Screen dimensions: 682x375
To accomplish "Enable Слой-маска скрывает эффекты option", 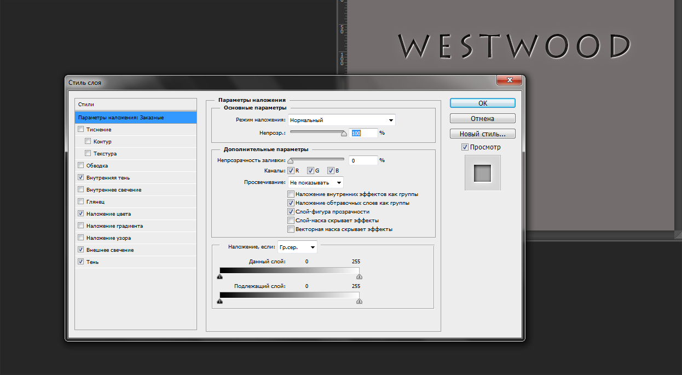I will click(x=291, y=221).
